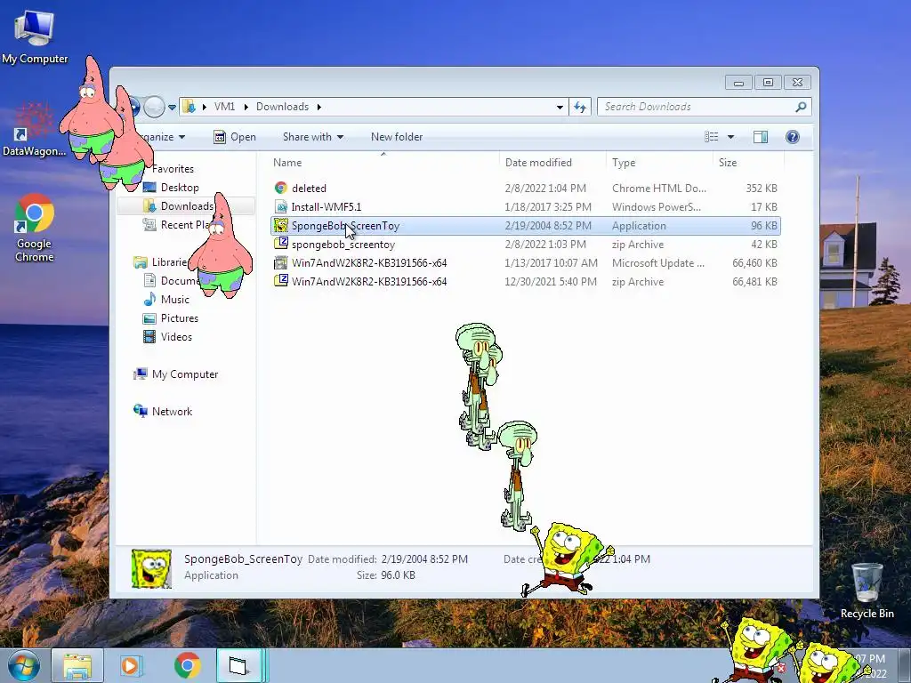Select the file named deleted
This screenshot has height=683, width=911.
pyautogui.click(x=309, y=189)
